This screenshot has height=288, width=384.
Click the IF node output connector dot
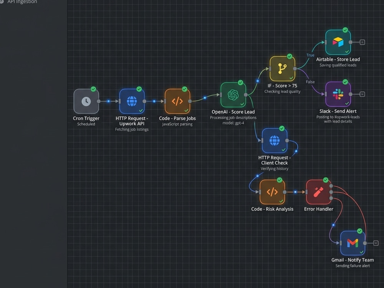295,69
